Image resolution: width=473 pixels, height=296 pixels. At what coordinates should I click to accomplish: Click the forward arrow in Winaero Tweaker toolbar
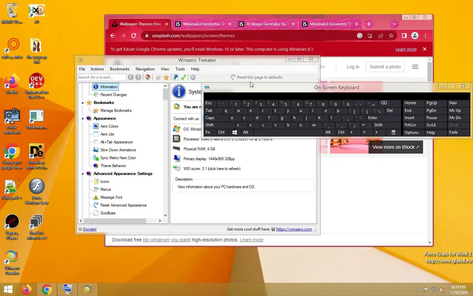(x=138, y=77)
